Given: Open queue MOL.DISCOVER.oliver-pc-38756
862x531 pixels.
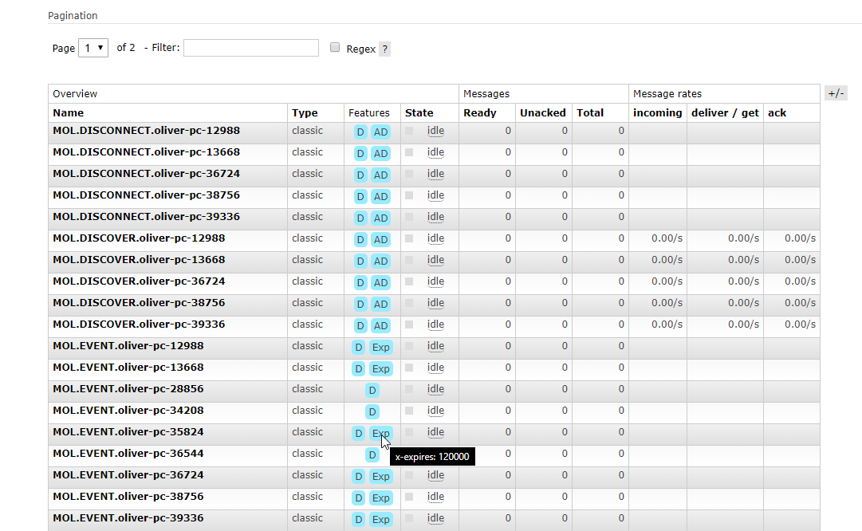Looking at the screenshot, I should (139, 302).
